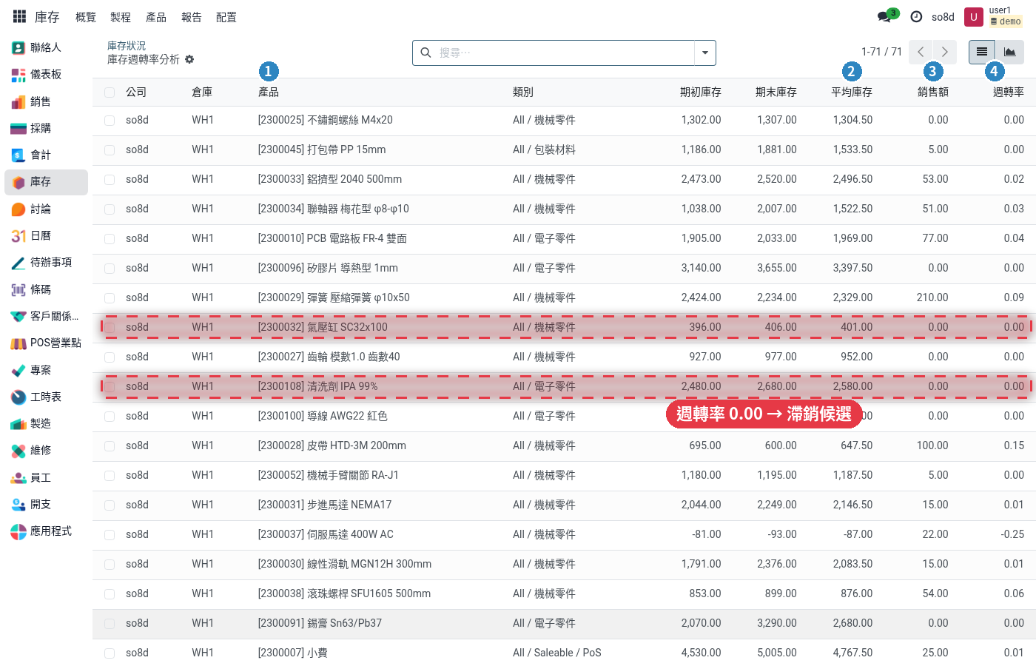Open 維修 app in sidebar
The width and height of the screenshot is (1036, 666).
(46, 451)
